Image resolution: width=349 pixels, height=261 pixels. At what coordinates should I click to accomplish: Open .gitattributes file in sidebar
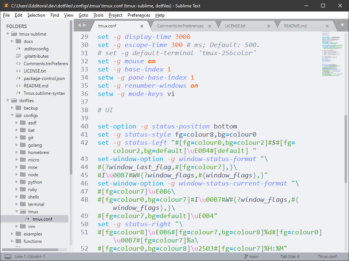coord(36,56)
